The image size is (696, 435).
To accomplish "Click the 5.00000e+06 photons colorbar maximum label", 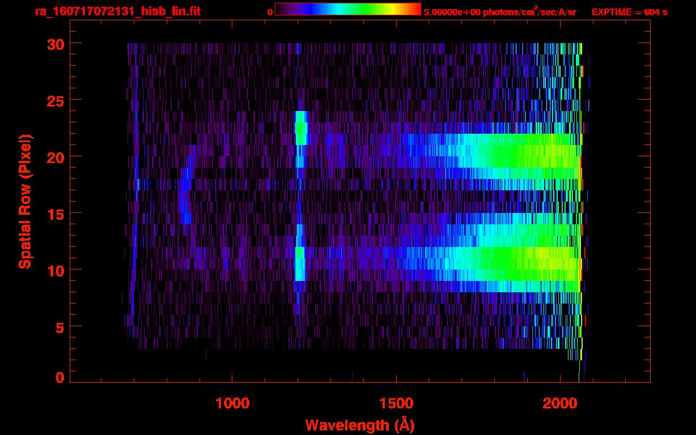I will coord(500,12).
